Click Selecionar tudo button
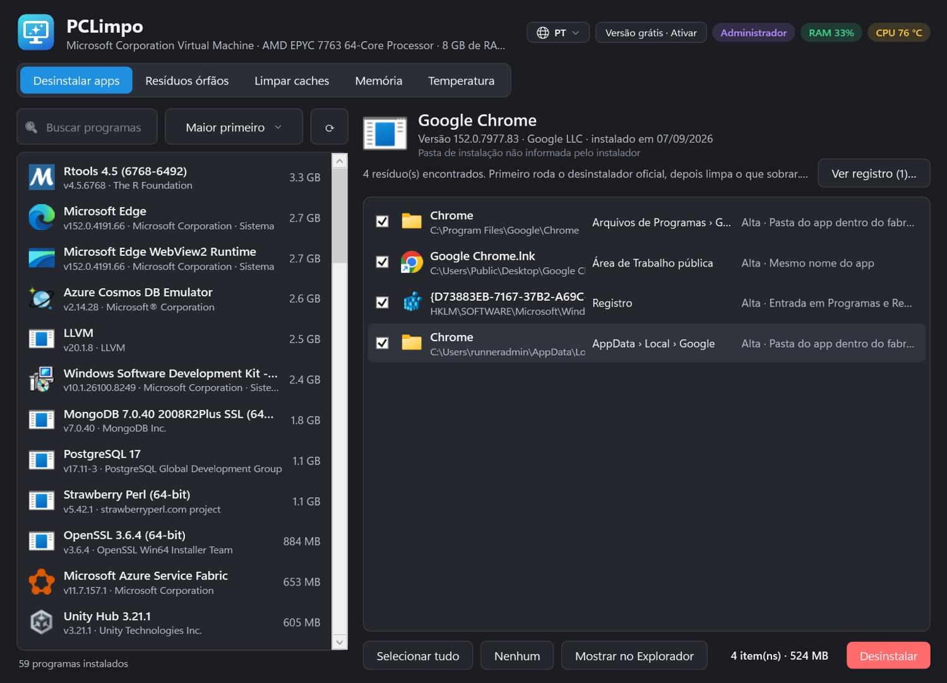 point(418,656)
